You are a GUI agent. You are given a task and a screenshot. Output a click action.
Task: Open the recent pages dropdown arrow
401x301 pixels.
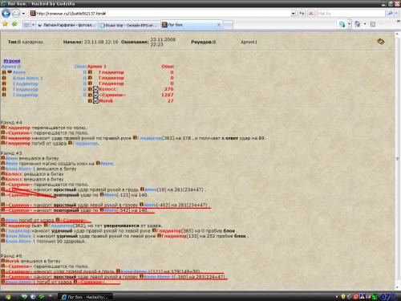click(x=23, y=14)
